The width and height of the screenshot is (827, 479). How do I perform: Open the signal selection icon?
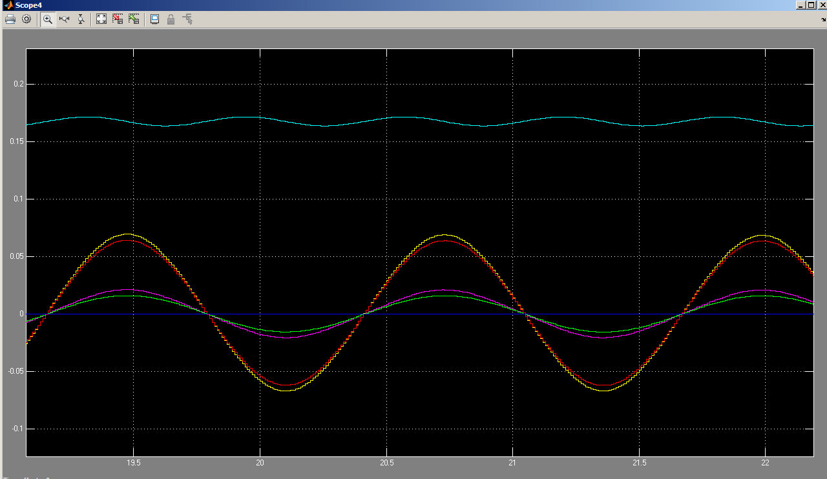[187, 19]
